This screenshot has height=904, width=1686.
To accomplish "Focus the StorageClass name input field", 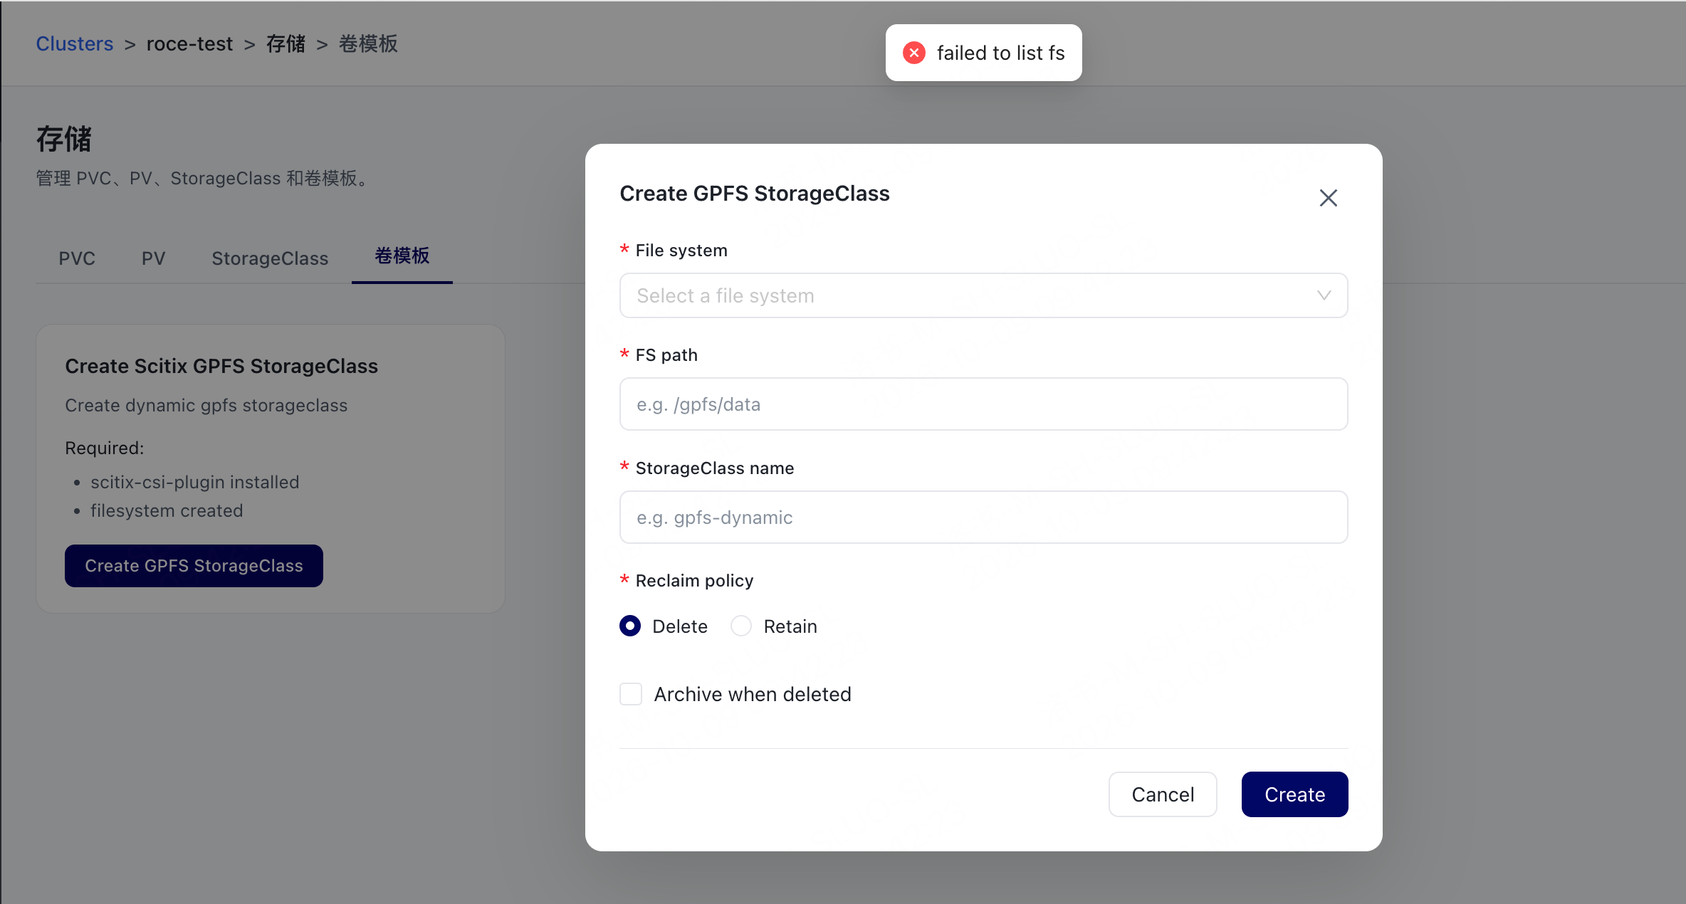I will tap(983, 517).
